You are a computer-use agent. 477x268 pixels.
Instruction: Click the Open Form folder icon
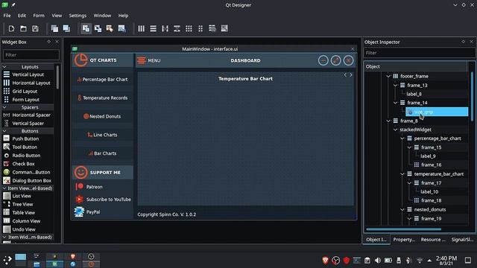point(23,28)
